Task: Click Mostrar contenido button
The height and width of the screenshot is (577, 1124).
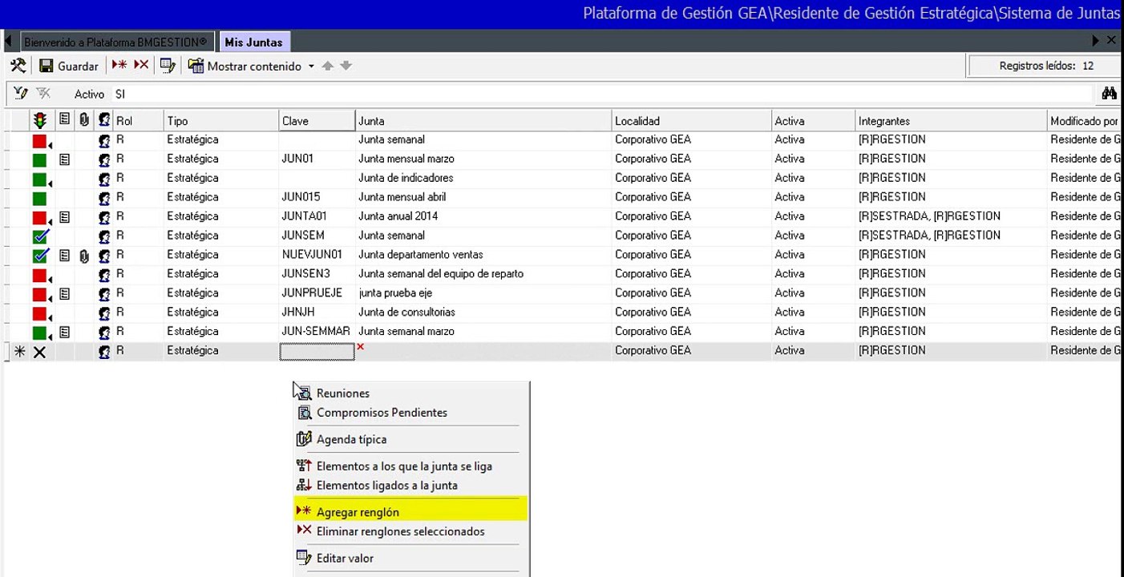Action: tap(245, 66)
